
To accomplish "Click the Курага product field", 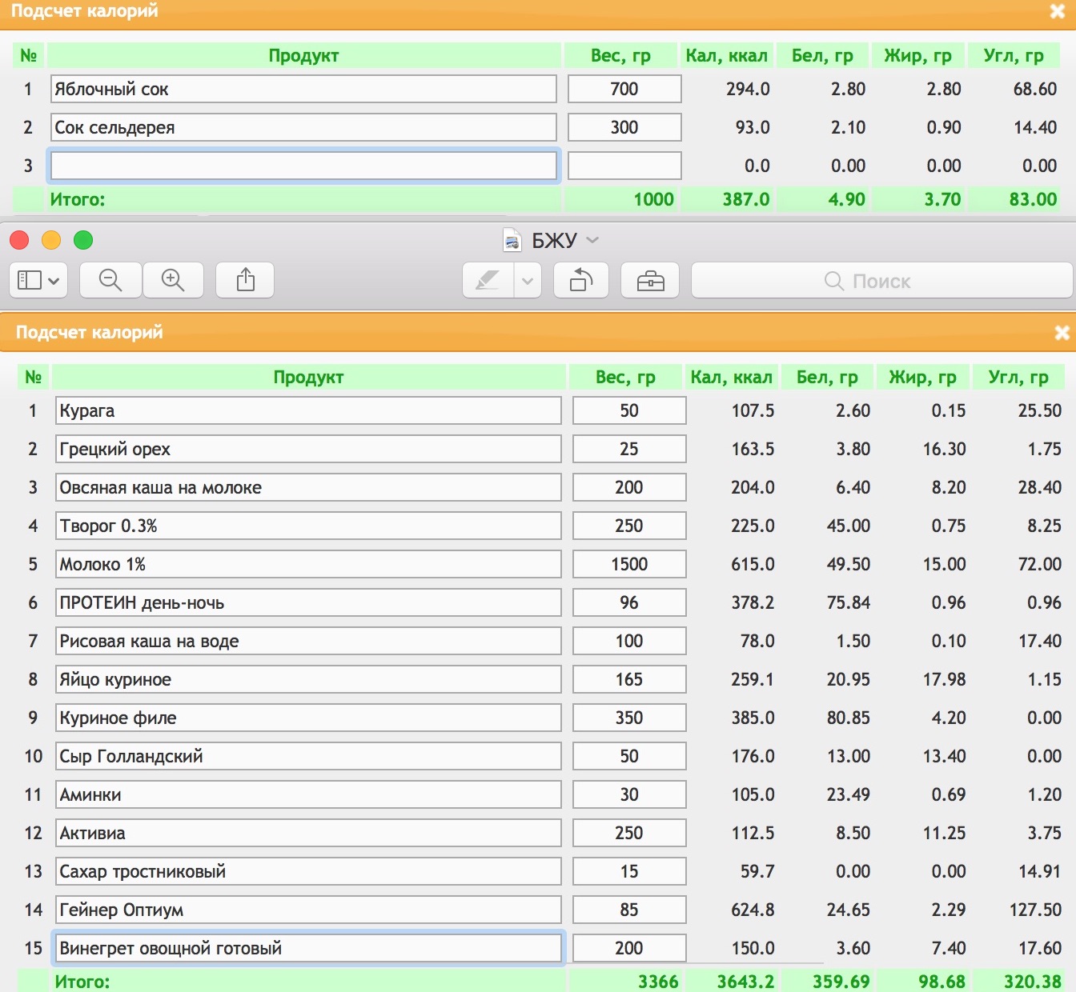I will (x=308, y=411).
